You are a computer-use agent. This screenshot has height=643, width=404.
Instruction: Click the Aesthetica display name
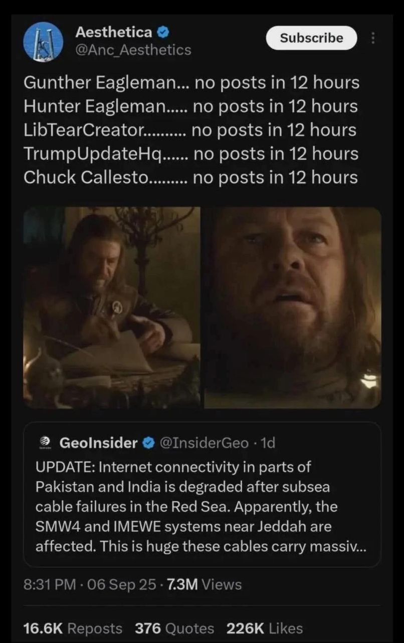[113, 33]
